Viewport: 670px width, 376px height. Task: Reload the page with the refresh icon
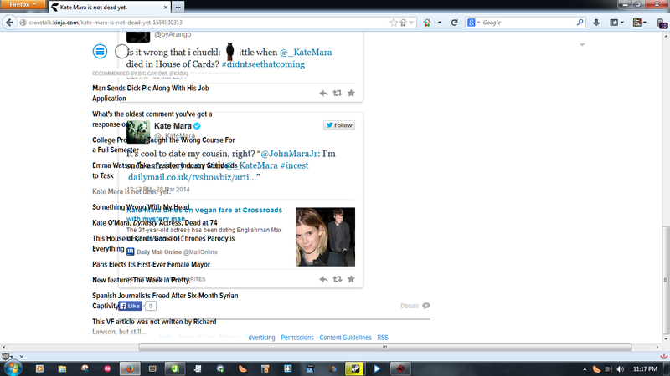454,23
